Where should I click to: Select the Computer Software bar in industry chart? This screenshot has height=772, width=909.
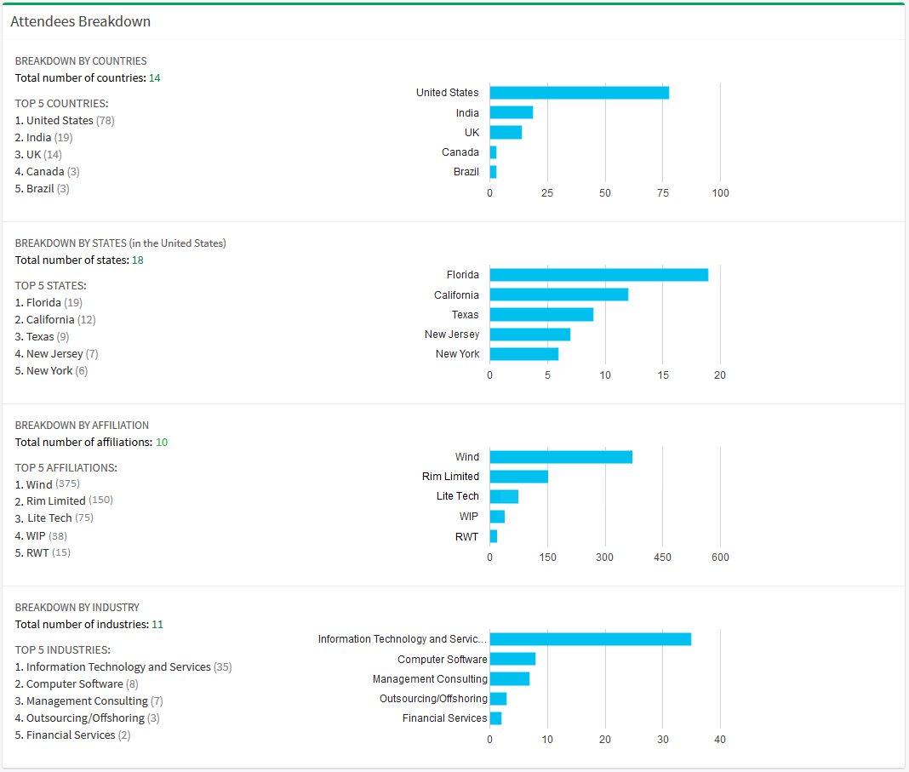click(512, 659)
